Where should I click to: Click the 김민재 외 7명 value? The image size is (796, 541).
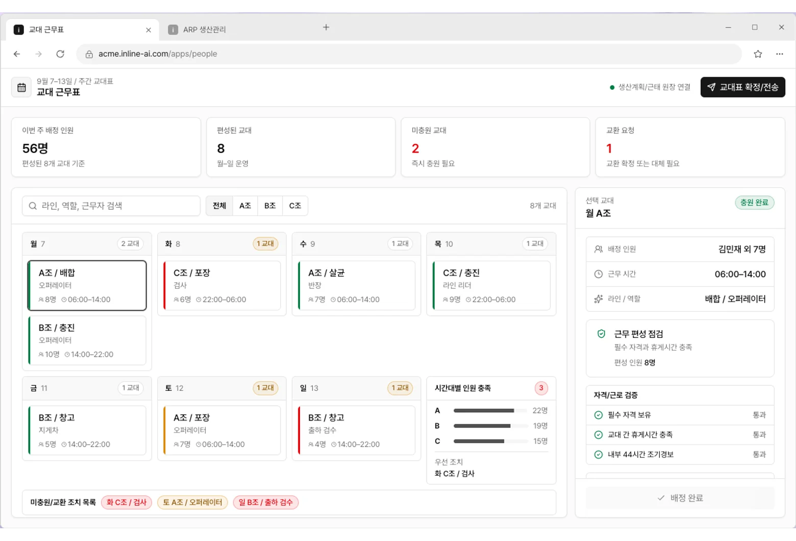tap(742, 249)
